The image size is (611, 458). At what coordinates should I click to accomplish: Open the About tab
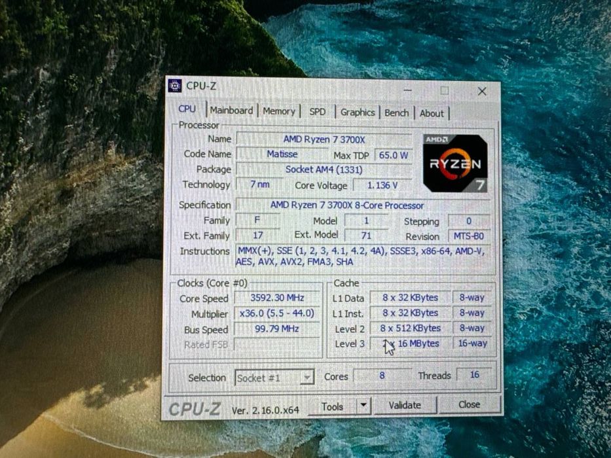point(432,114)
